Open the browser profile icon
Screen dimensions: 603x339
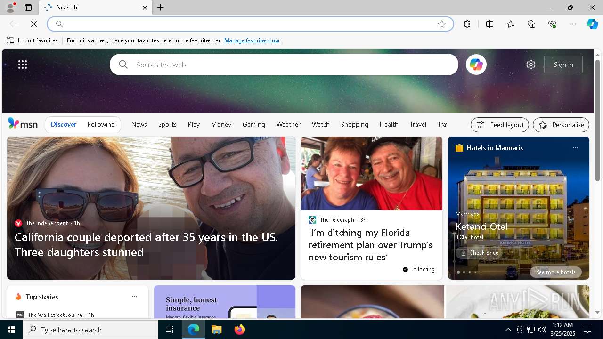(10, 8)
